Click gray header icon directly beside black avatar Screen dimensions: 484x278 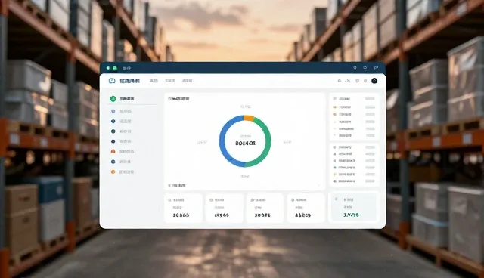(365, 81)
